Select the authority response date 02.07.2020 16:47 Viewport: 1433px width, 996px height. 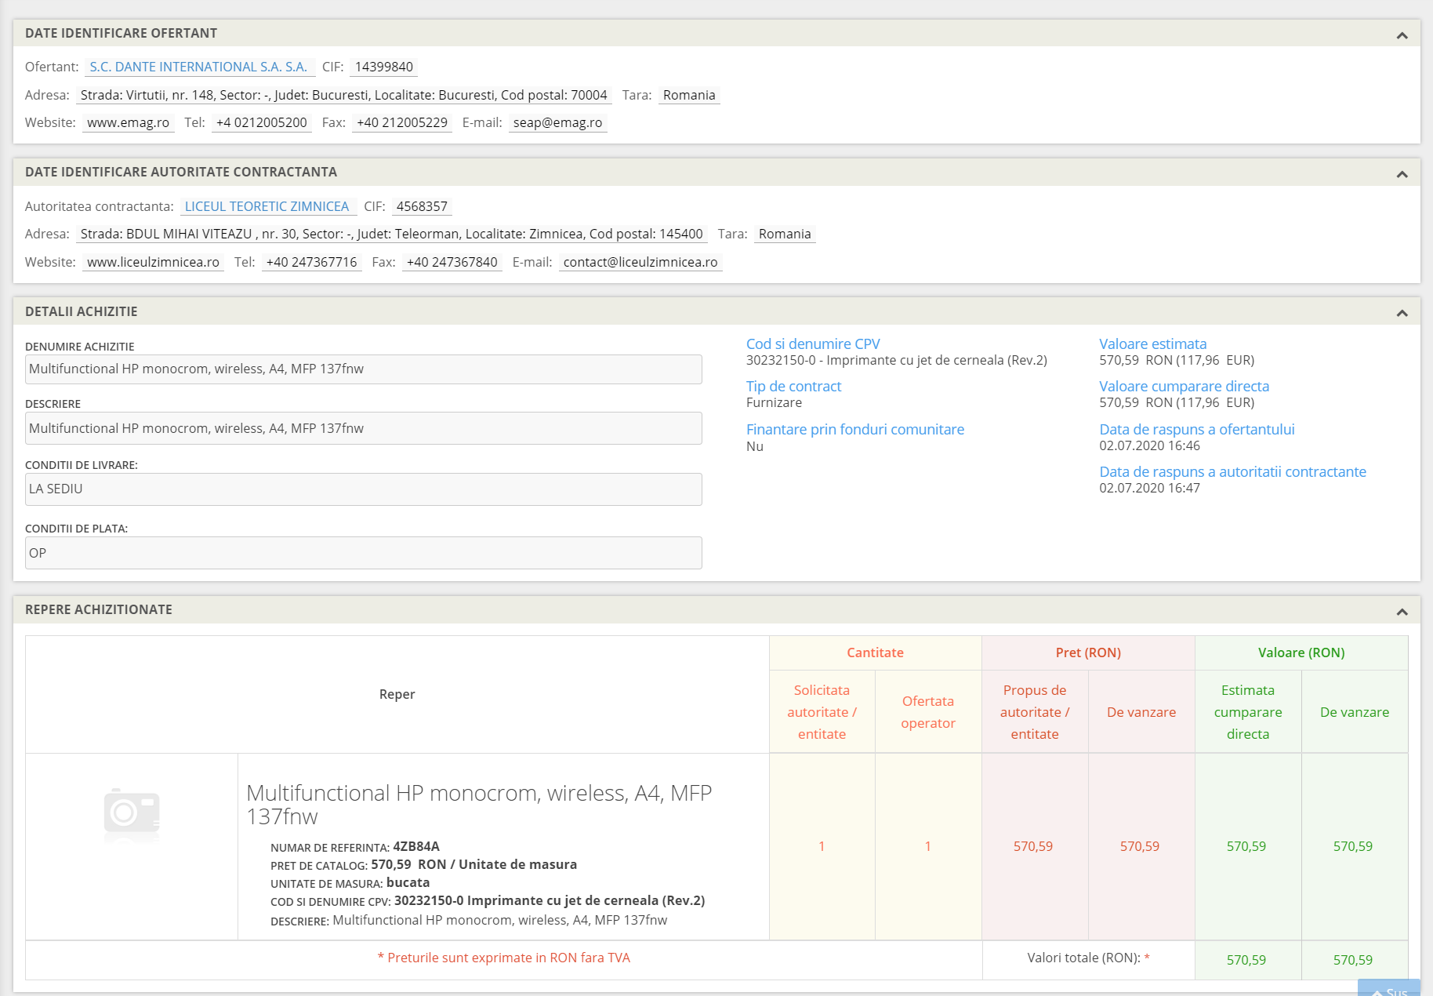1150,488
